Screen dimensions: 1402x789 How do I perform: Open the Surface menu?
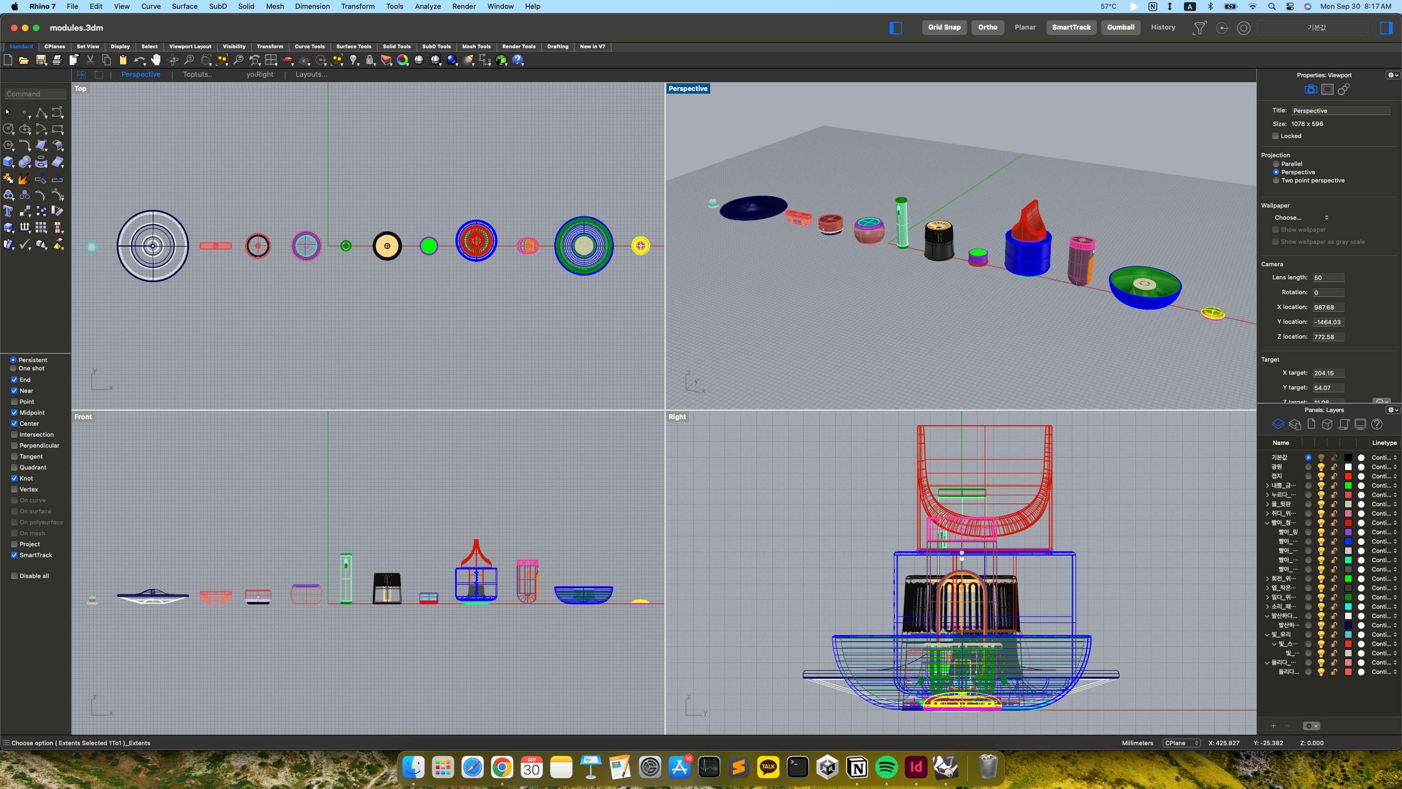click(185, 6)
